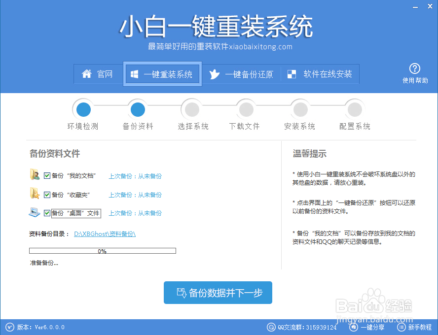Open the D:\XBGhost\资料备份 directory link
Image resolution: width=438 pixels, height=335 pixels.
(x=104, y=234)
